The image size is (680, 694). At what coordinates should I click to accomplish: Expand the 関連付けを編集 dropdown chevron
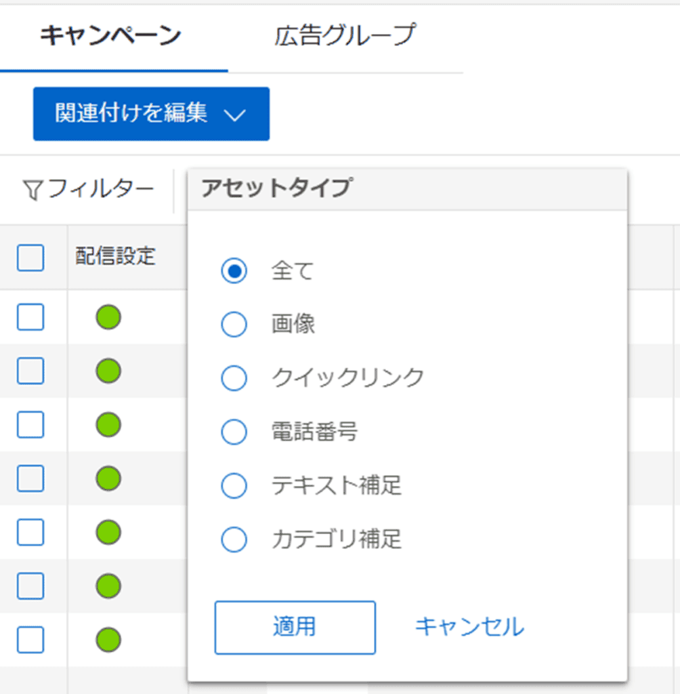[x=234, y=115]
